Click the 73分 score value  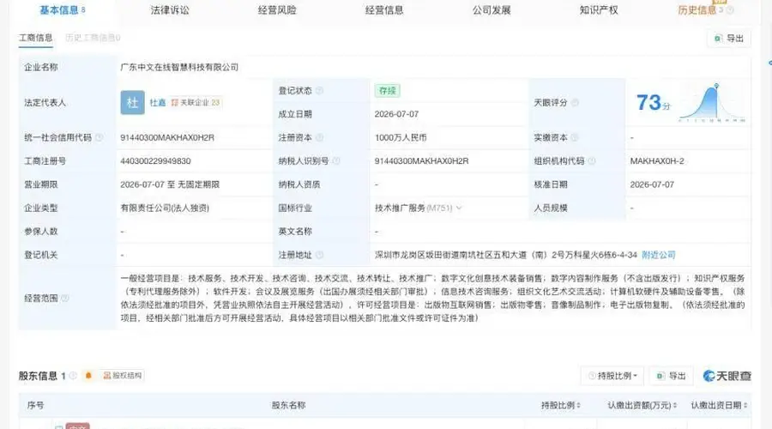point(653,102)
